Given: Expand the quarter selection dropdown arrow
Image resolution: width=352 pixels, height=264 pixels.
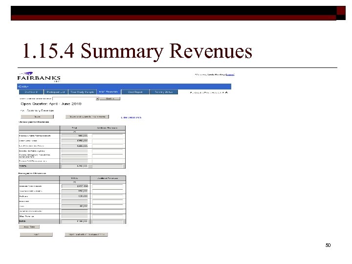Looking at the screenshot, I should [97, 99].
